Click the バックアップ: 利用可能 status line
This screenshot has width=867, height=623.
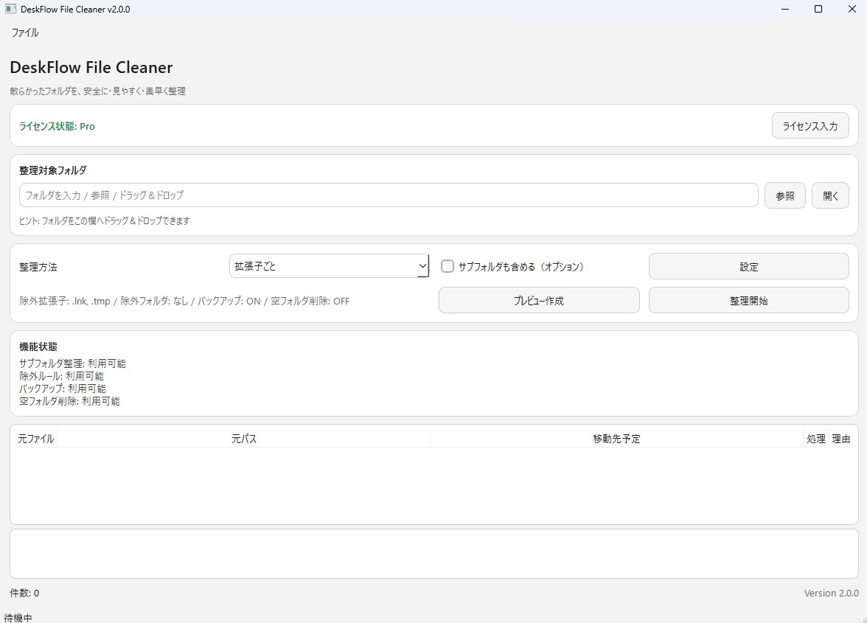(63, 389)
